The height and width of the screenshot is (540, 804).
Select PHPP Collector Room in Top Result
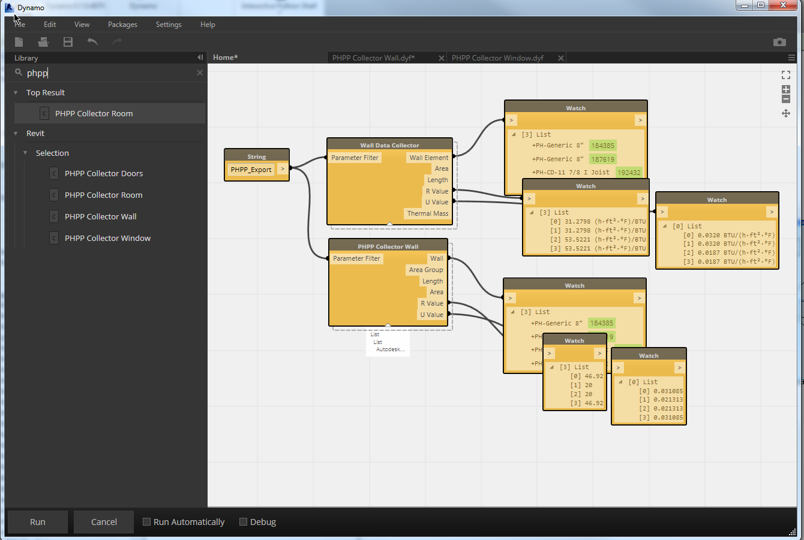[x=110, y=113]
